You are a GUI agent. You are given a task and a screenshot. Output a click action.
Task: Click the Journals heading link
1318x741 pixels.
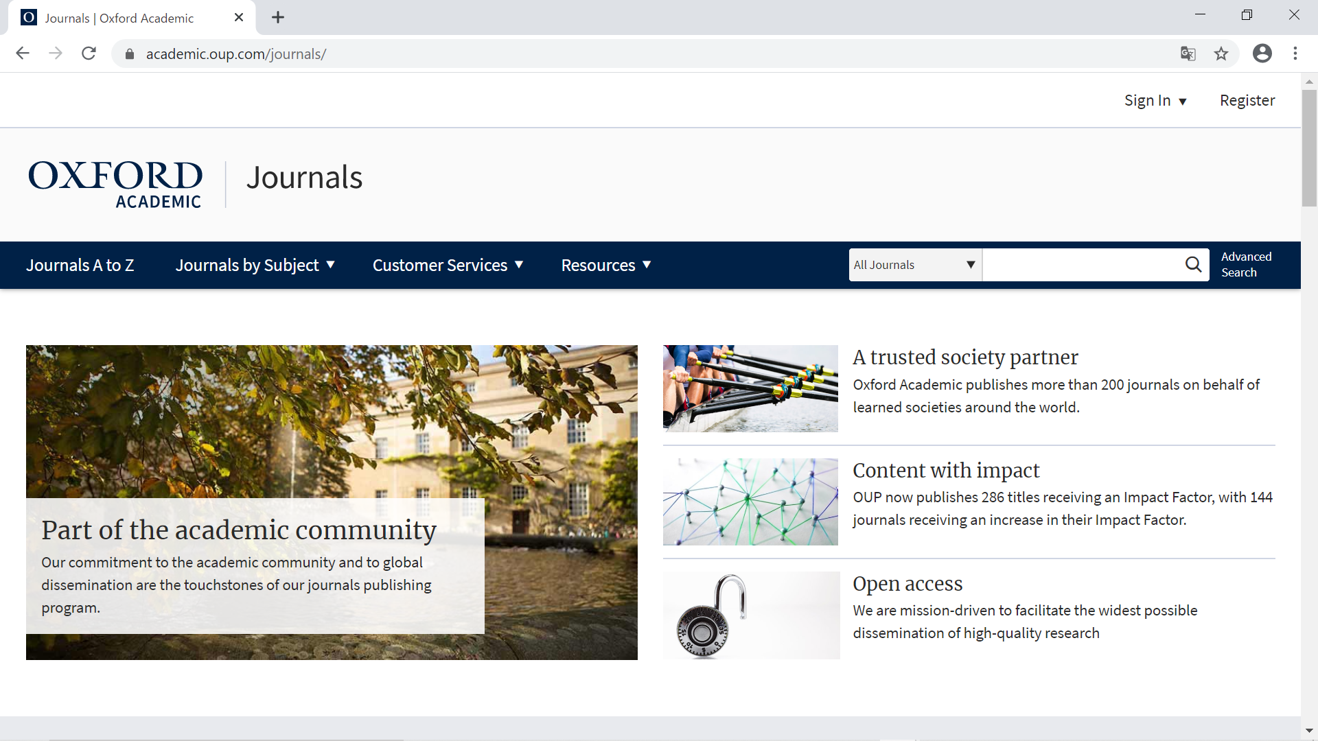[x=304, y=178]
